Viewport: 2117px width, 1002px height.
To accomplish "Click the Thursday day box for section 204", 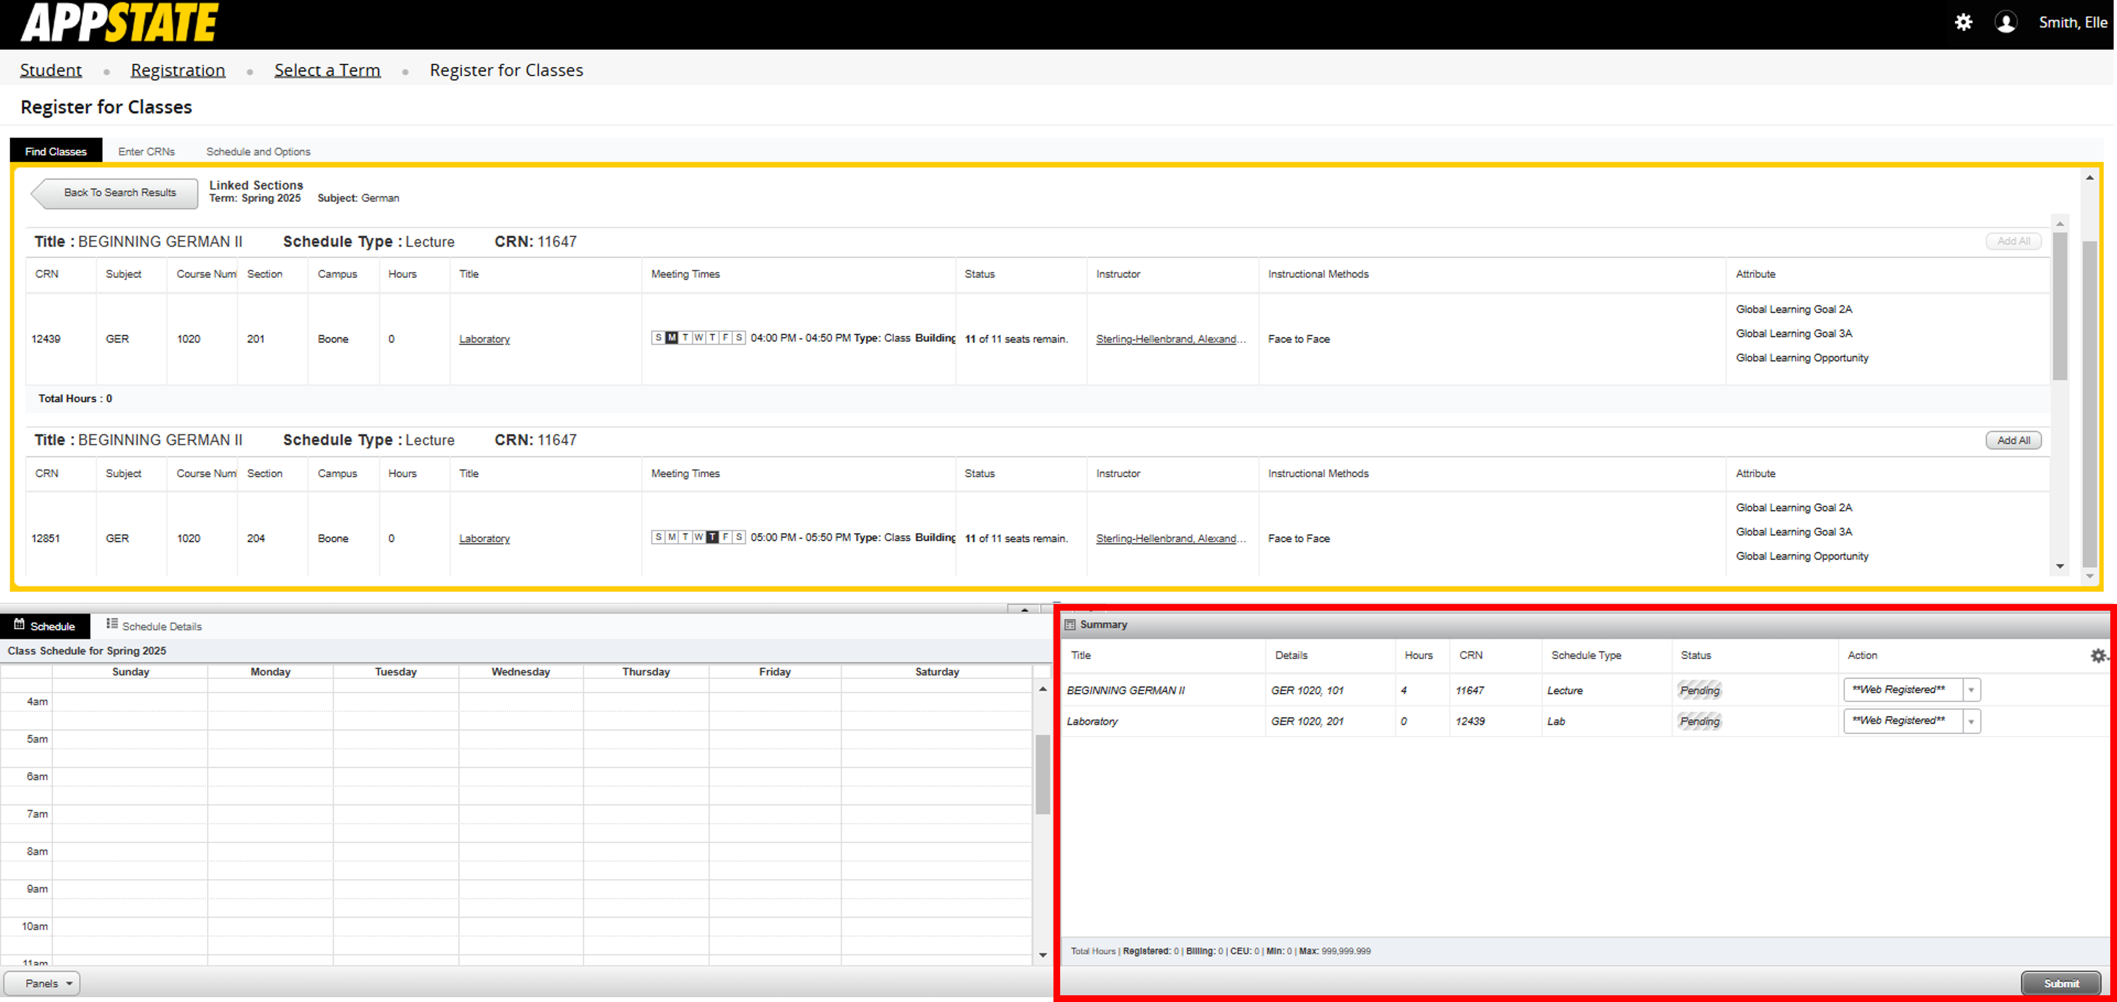I will [x=712, y=537].
